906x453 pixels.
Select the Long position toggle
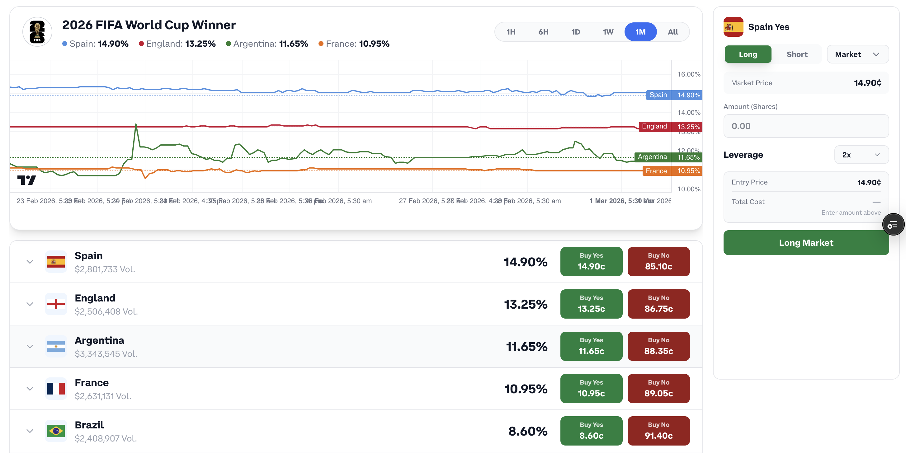tap(748, 54)
